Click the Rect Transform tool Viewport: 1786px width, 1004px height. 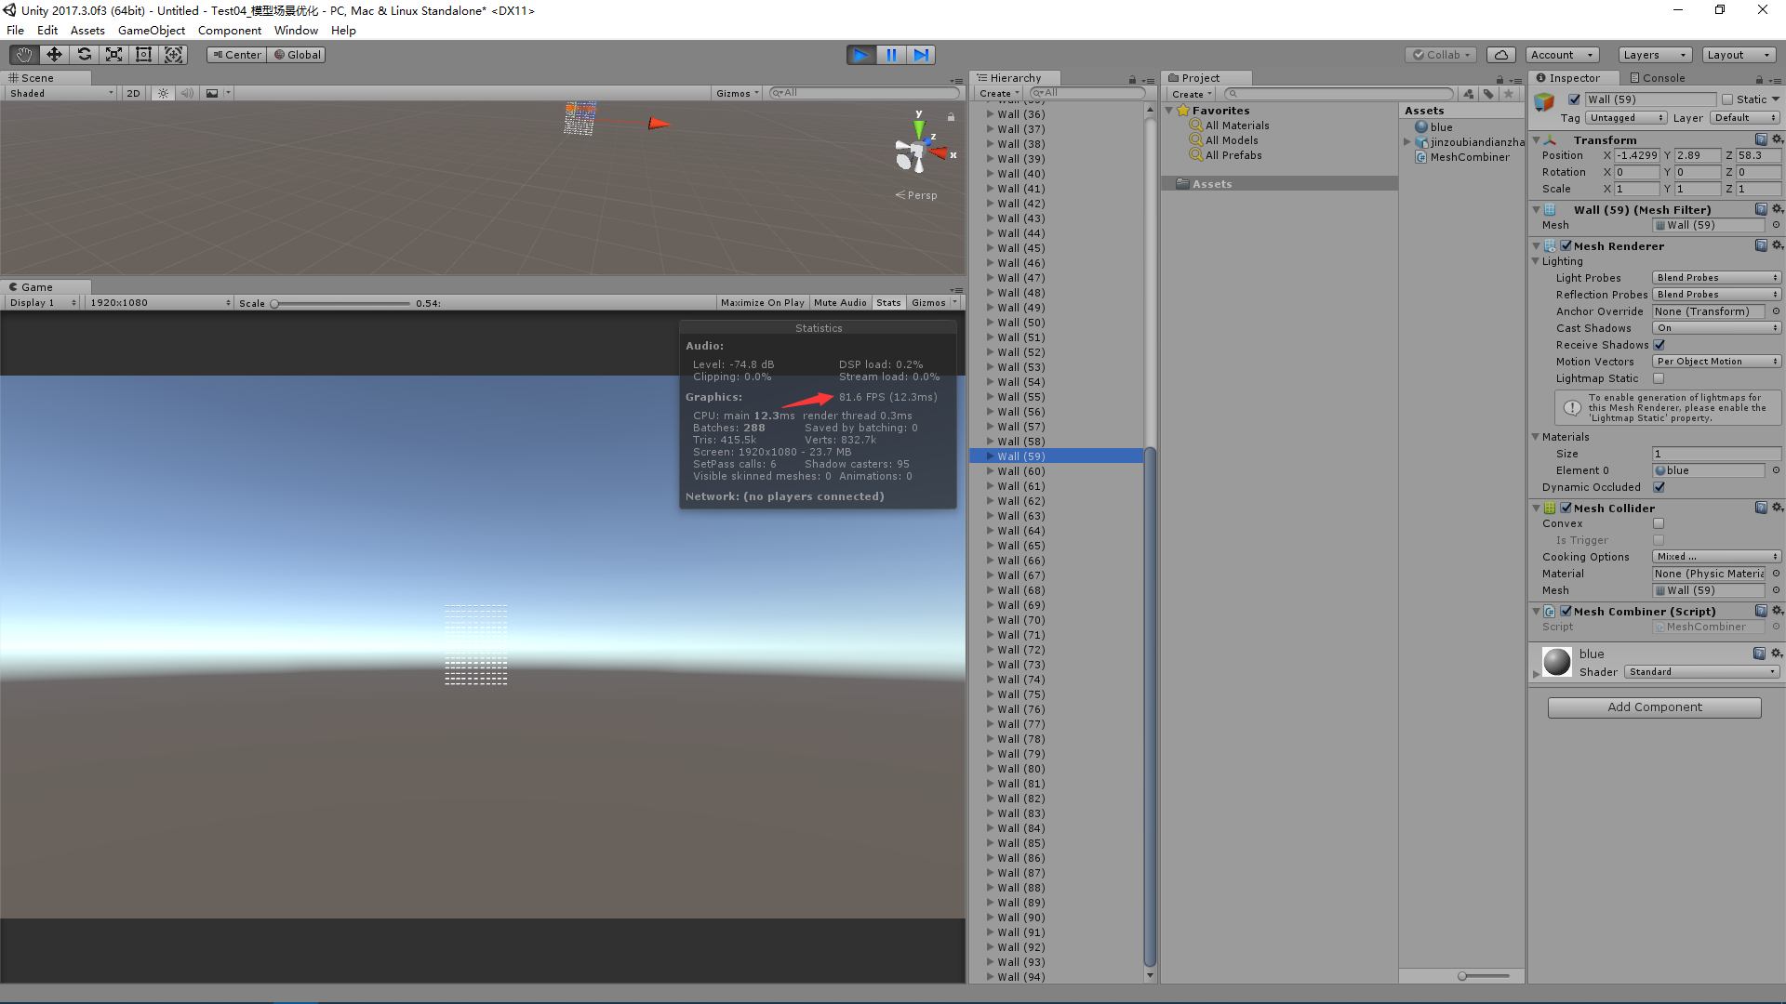click(x=143, y=54)
